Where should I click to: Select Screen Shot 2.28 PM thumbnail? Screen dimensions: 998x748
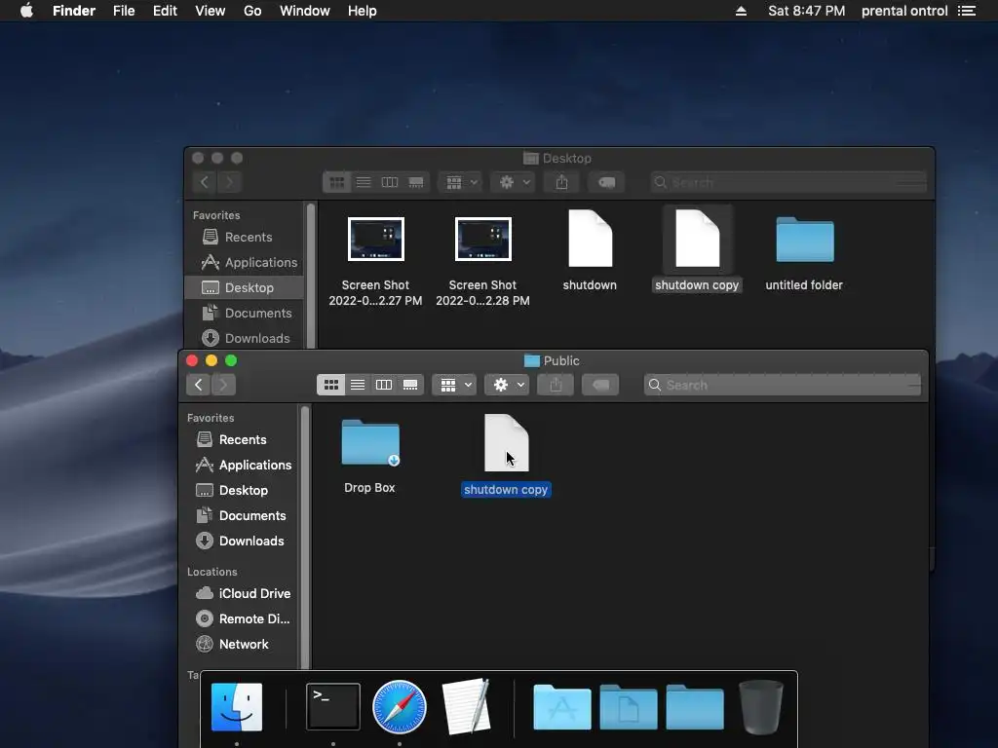[482, 240]
